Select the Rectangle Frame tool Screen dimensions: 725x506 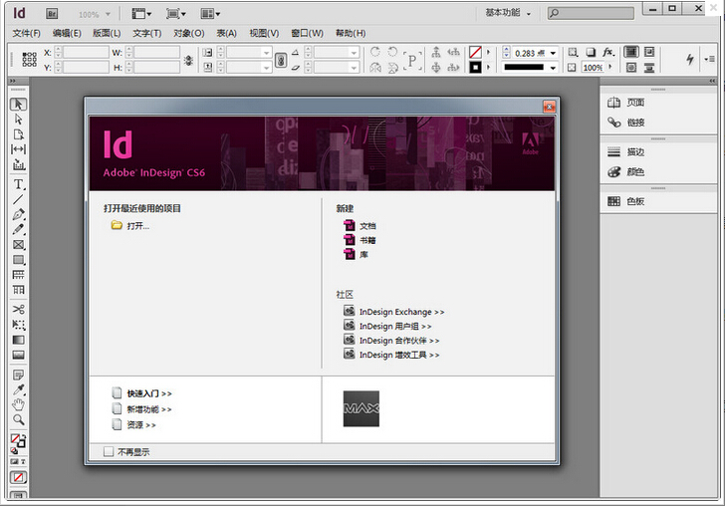(19, 245)
